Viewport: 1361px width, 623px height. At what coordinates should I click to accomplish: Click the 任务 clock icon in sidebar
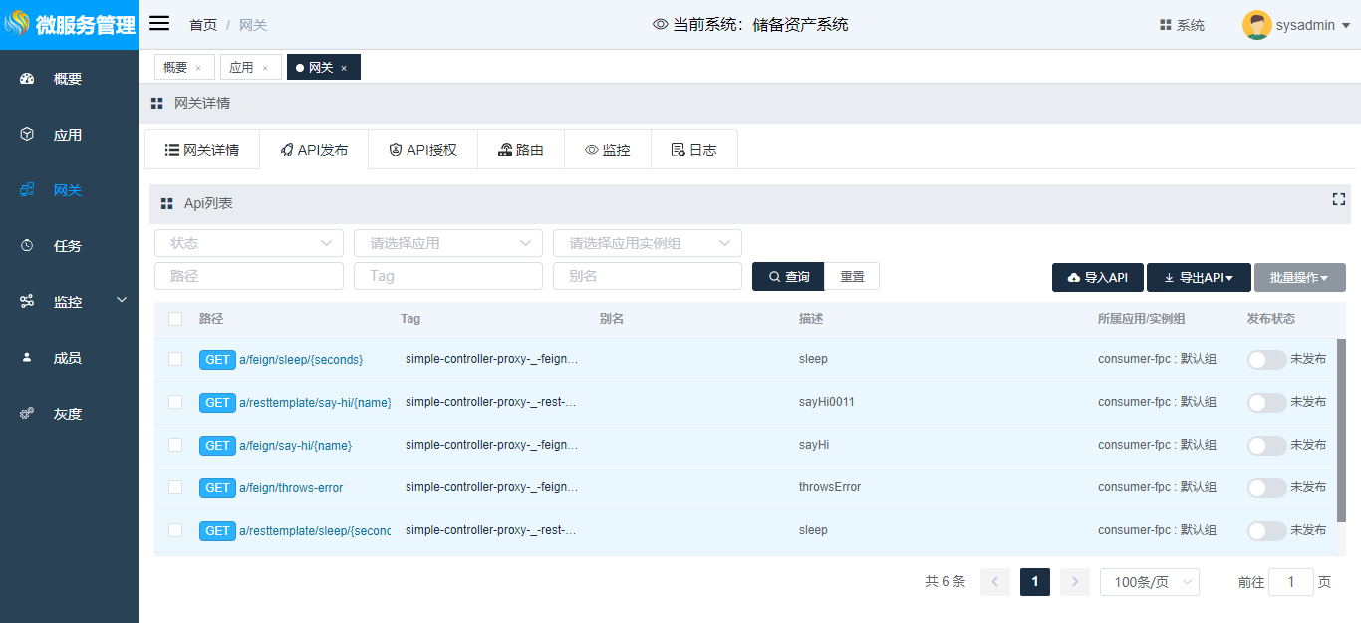click(x=27, y=246)
